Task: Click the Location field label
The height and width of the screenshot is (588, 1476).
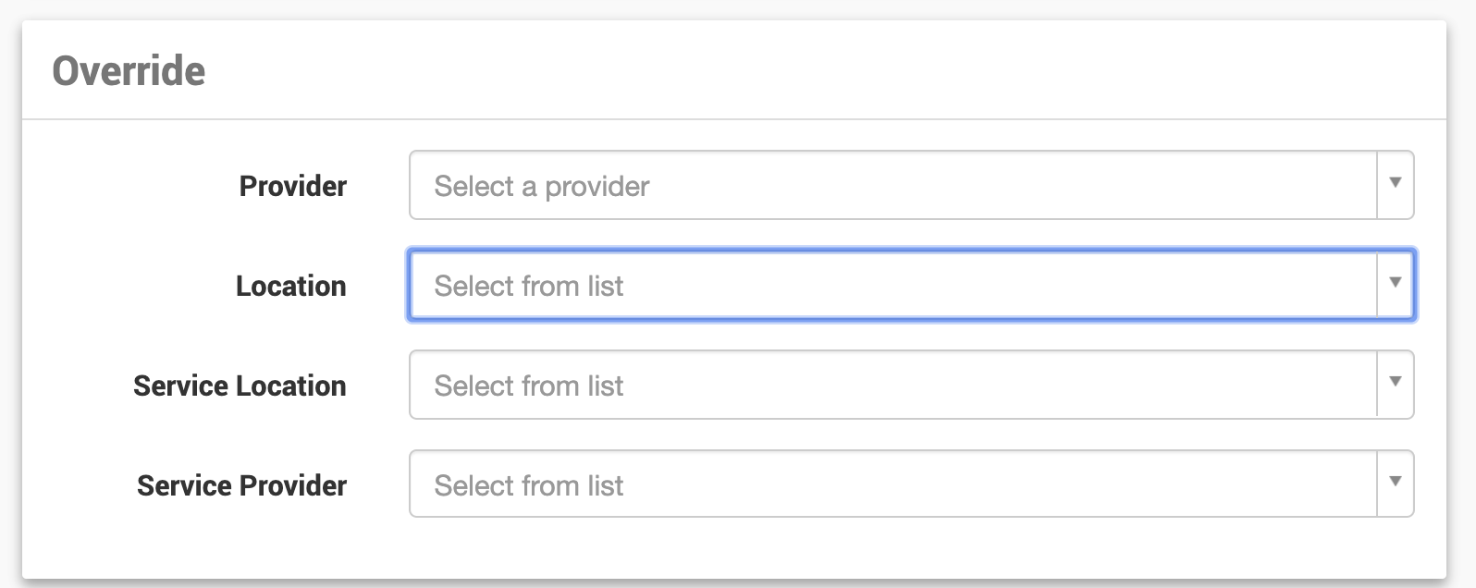Action: [x=290, y=287]
